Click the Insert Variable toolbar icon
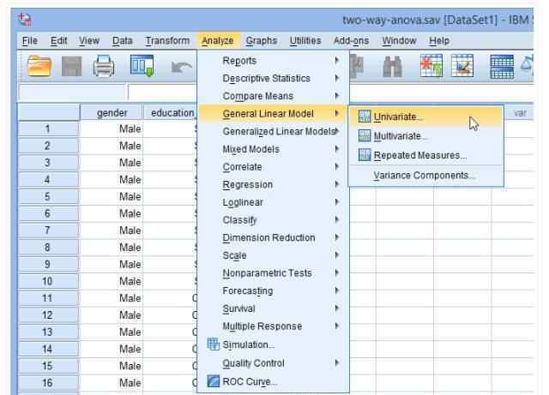549x395 pixels. pos(462,65)
